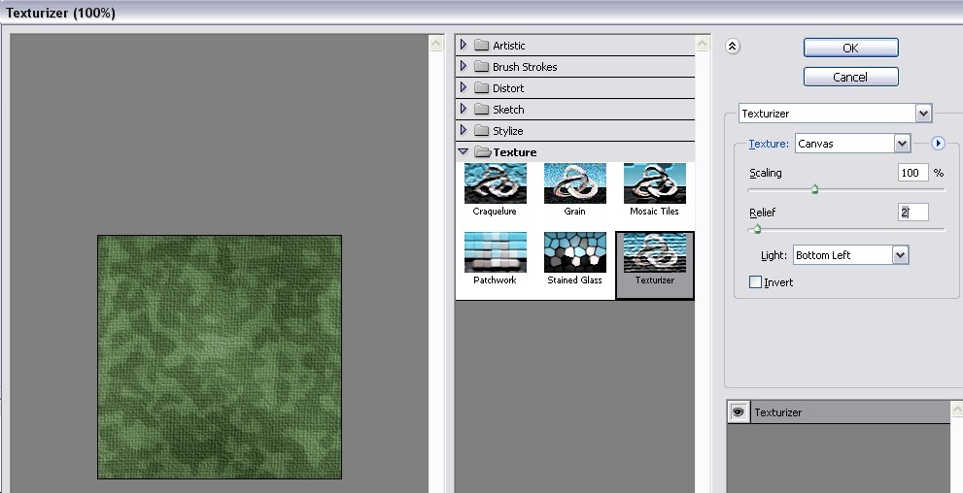Click the Sketch folder icon
The height and width of the screenshot is (493, 963).
[482, 110]
